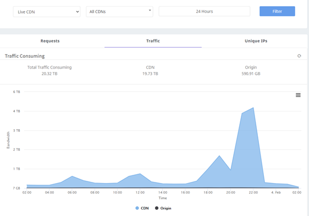Click the 1 TB axis label
309x216 pixels.
click(16, 169)
